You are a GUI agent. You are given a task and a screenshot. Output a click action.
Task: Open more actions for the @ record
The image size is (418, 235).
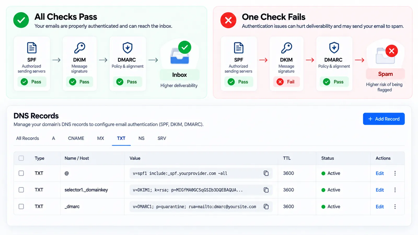[x=395, y=173]
